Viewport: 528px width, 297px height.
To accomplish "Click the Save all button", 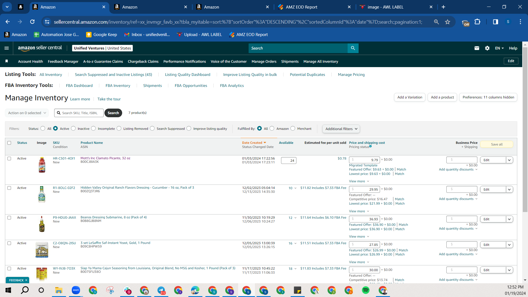I will point(497,144).
